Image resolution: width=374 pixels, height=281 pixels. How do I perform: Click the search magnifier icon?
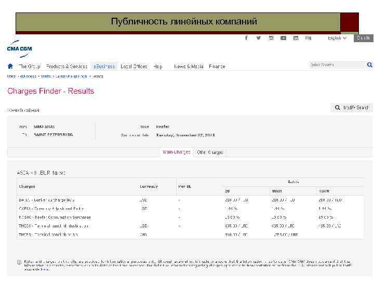click(369, 65)
